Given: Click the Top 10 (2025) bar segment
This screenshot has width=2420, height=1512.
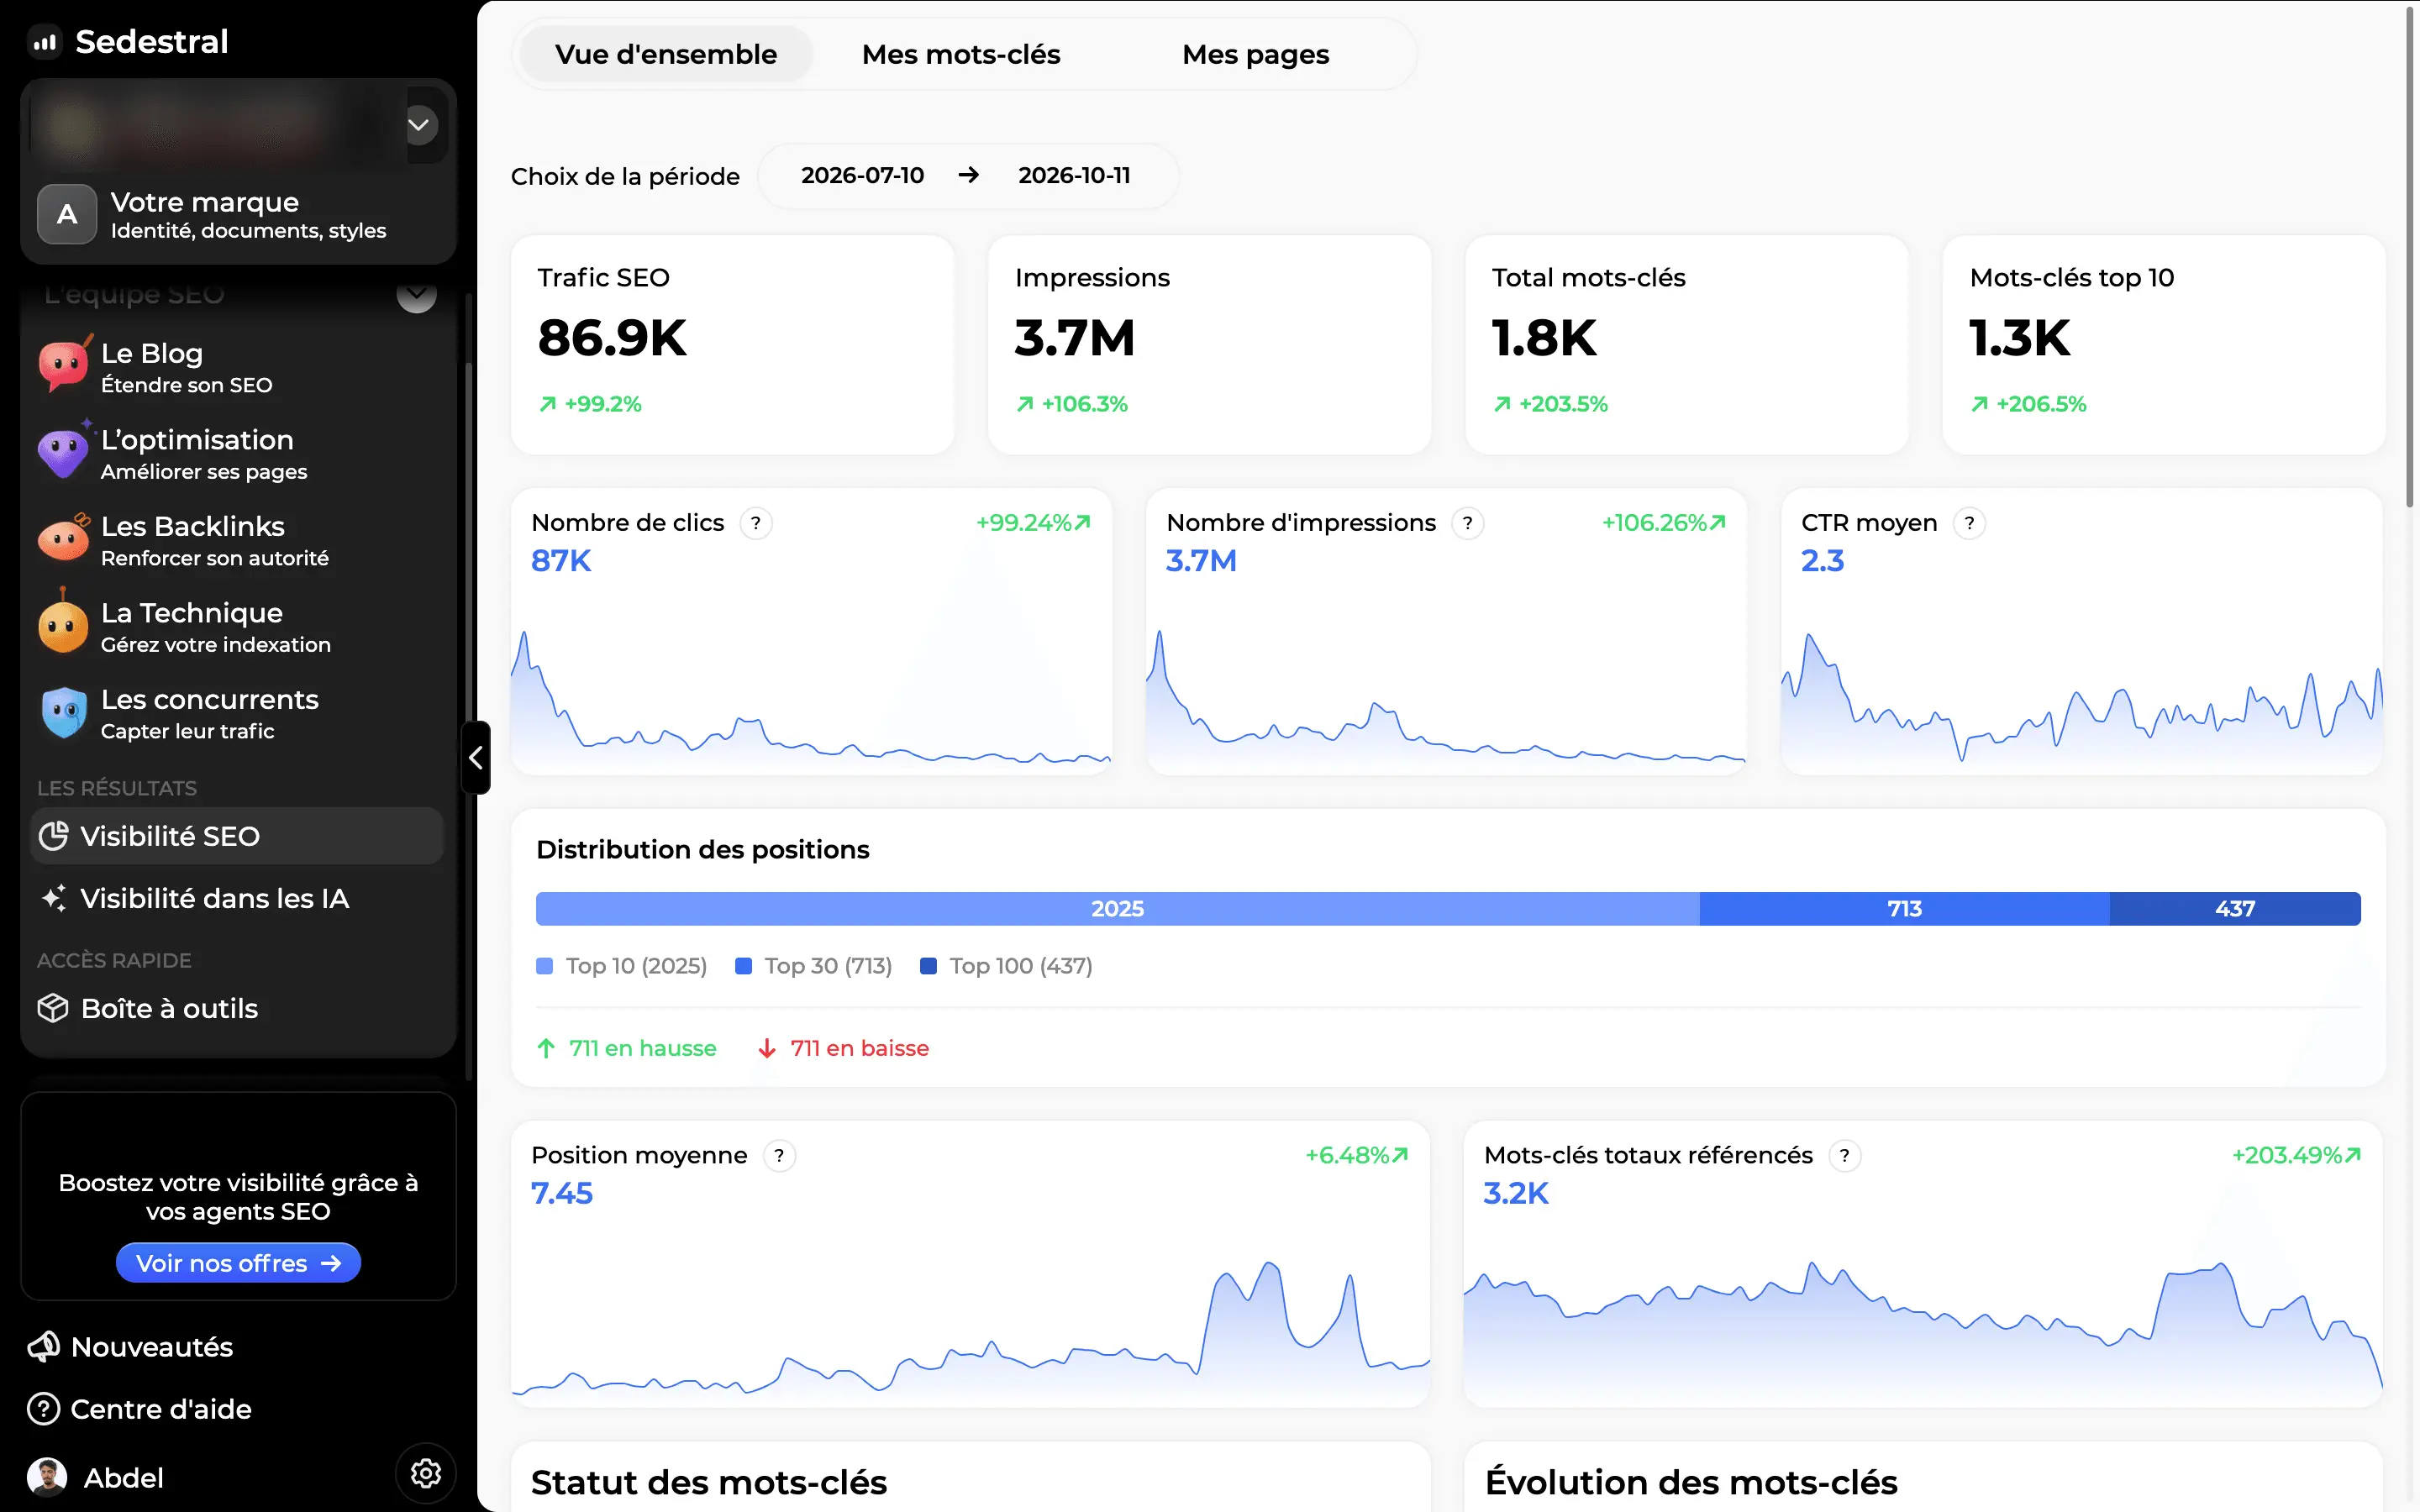Looking at the screenshot, I should tap(1117, 908).
